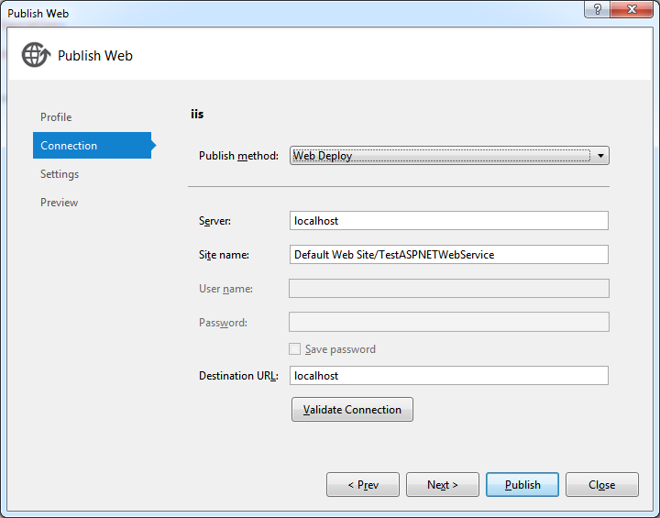Click the help question mark button
The image size is (660, 518).
click(597, 9)
